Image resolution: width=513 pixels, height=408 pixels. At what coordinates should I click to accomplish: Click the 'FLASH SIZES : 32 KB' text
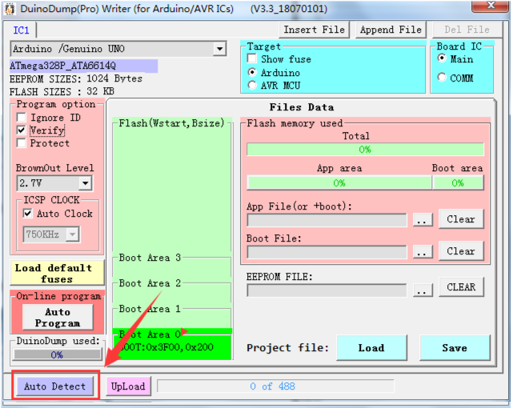tap(62, 91)
